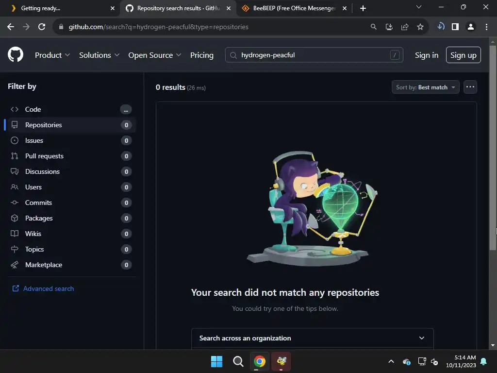The width and height of the screenshot is (497, 373).
Task: Close the BeeBEEP tab
Action: coord(345,8)
